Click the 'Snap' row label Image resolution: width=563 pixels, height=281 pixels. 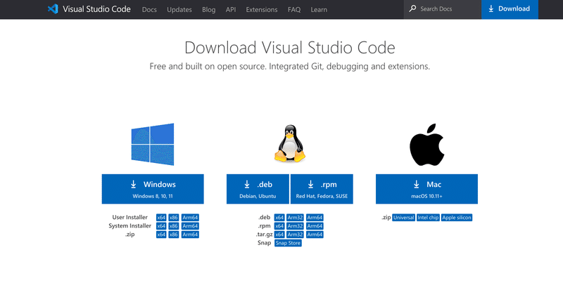[x=265, y=243]
